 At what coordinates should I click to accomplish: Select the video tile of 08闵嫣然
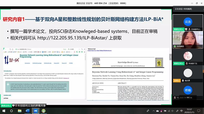click(188, 40)
